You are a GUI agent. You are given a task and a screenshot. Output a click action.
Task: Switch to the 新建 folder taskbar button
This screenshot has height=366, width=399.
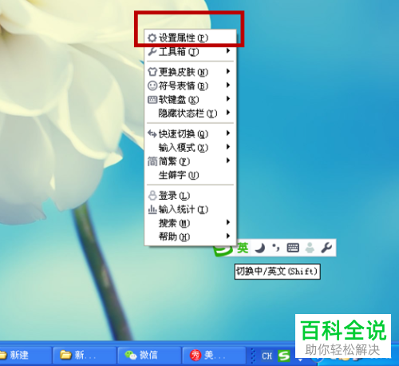point(26,355)
